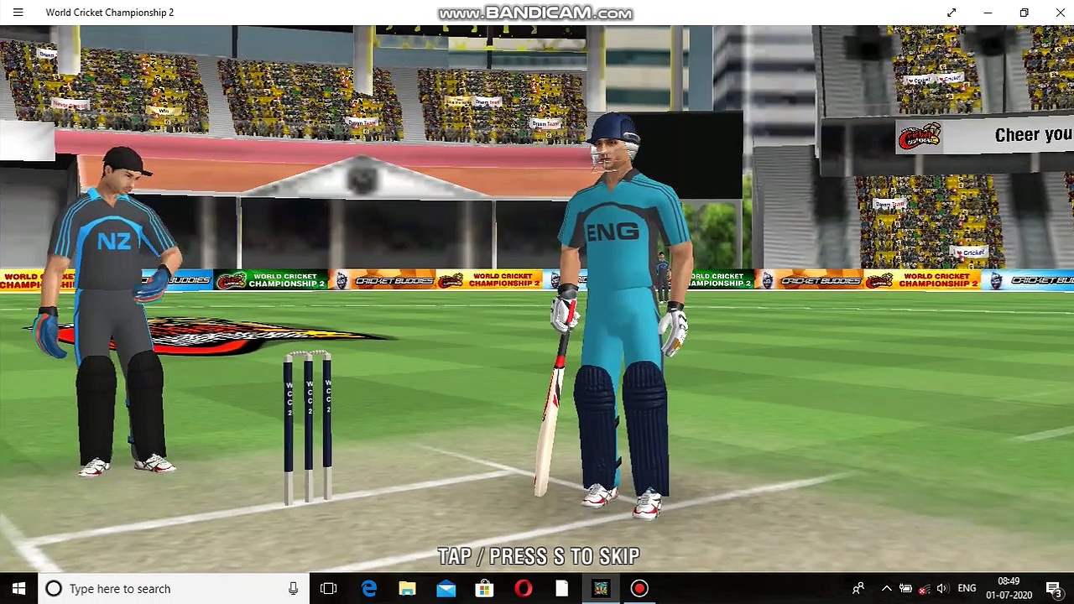This screenshot has width=1074, height=604.
Task: Open the clock and date flyout
Action: (x=1009, y=588)
